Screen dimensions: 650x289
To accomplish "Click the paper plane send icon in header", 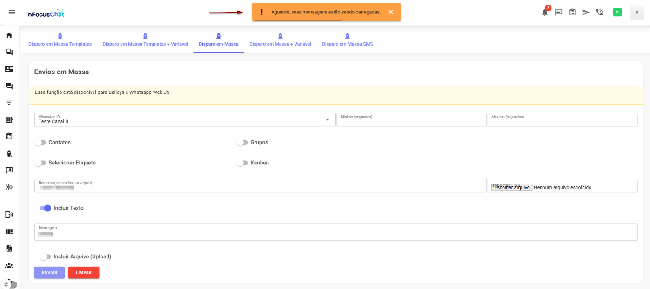I will pos(586,13).
